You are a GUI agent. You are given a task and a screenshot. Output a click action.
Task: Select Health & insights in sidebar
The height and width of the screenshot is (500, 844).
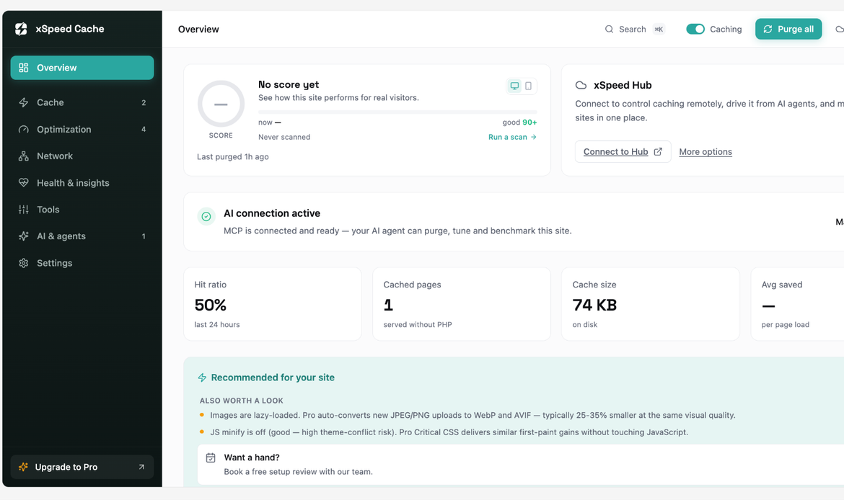click(x=82, y=183)
